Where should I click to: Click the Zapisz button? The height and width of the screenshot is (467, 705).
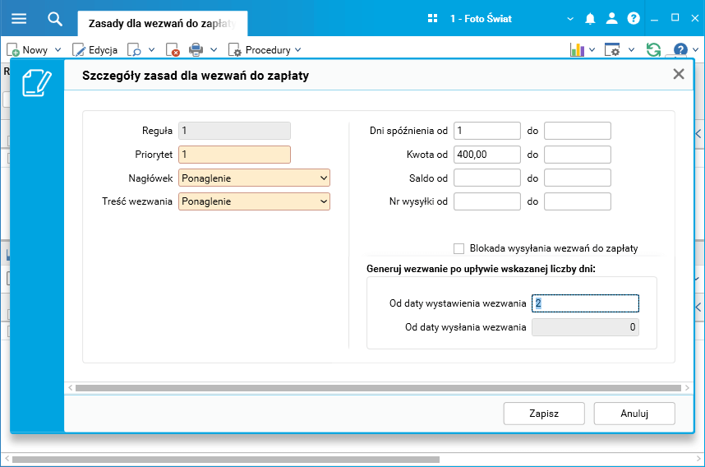click(544, 414)
